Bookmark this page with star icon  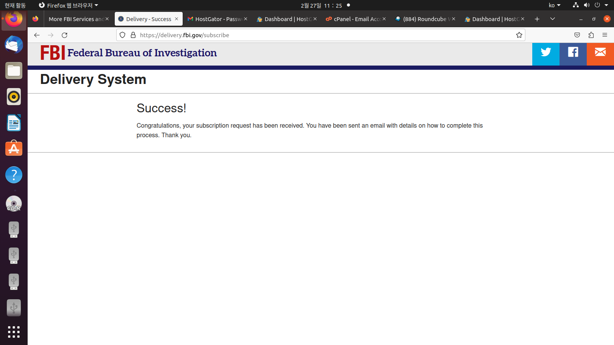point(519,35)
